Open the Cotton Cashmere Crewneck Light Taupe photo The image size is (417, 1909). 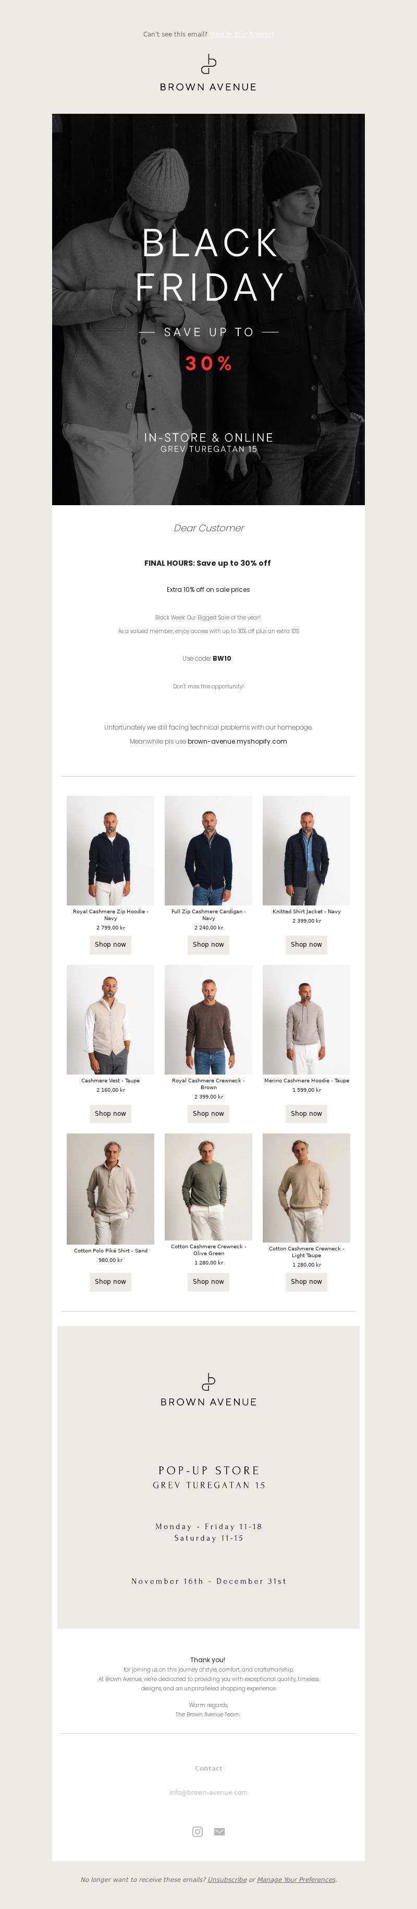[306, 1187]
